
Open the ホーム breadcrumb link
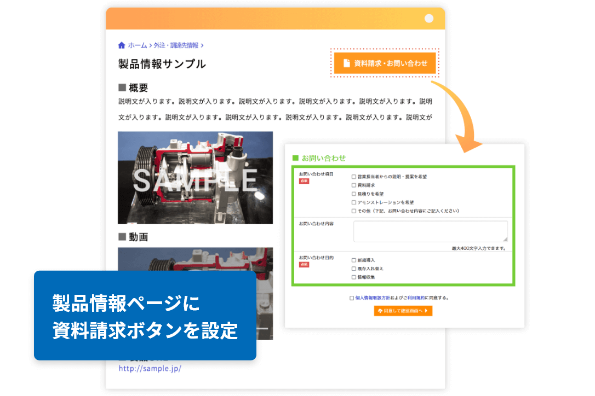pyautogui.click(x=138, y=45)
